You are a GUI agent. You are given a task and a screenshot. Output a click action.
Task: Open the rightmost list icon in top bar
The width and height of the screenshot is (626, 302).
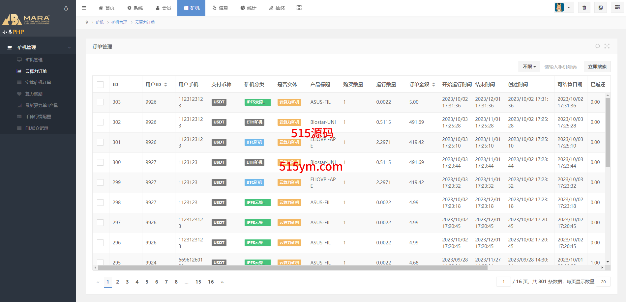pos(617,8)
